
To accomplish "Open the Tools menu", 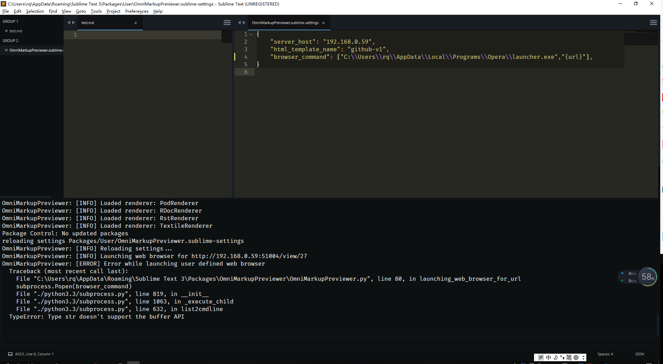I will (x=96, y=11).
